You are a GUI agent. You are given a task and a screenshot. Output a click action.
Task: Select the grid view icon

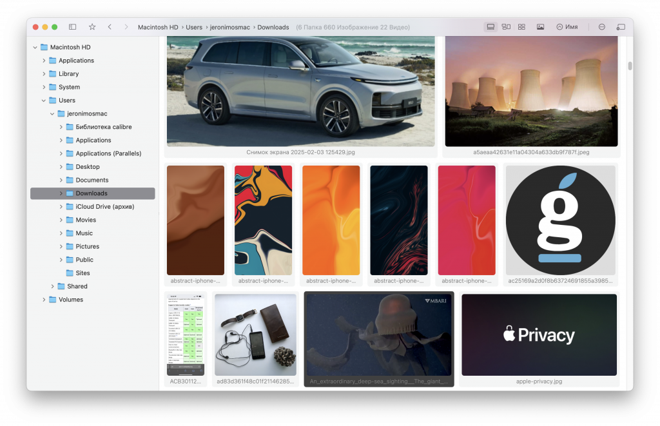click(522, 26)
